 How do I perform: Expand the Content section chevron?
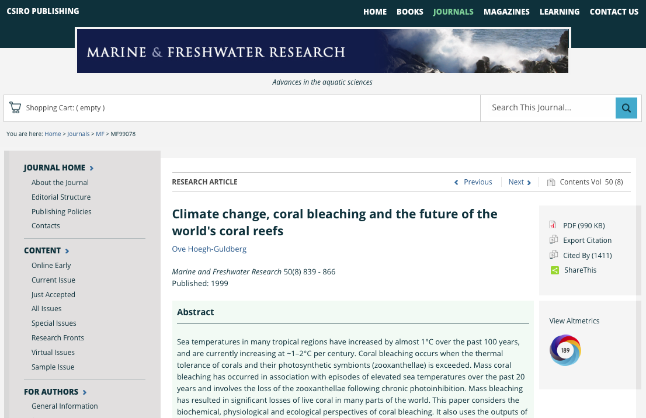coord(67,251)
